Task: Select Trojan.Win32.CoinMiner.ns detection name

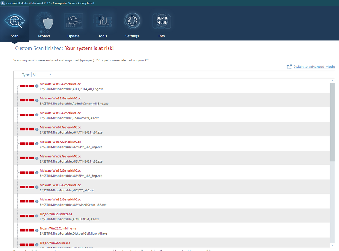Action: (x=58, y=228)
